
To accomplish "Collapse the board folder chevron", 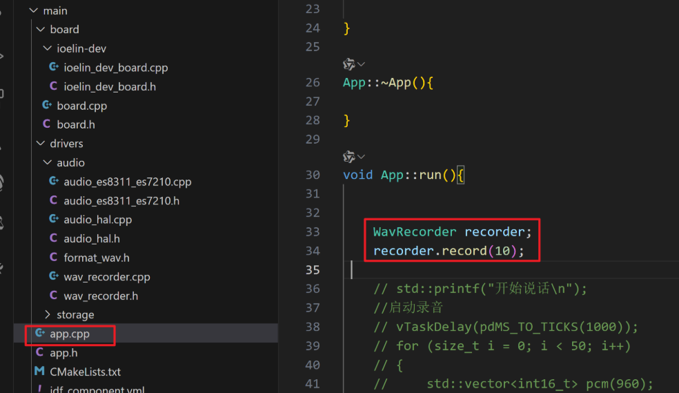I will click(x=41, y=30).
